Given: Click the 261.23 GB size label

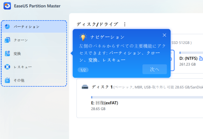Looking at the screenshot, I should [x=187, y=64].
